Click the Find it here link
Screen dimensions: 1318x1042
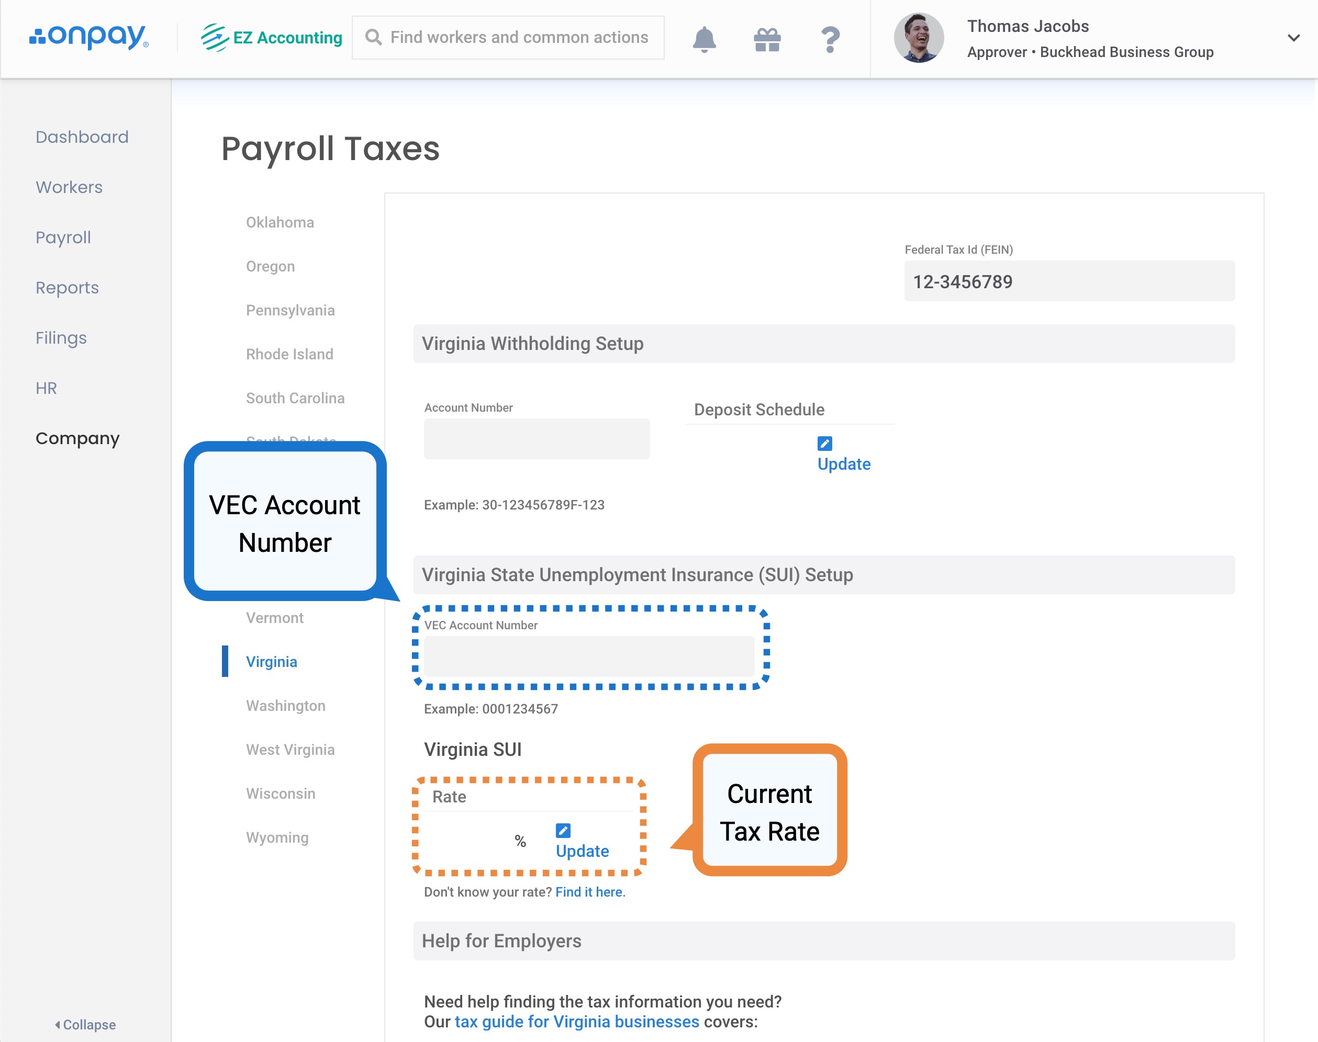(589, 892)
